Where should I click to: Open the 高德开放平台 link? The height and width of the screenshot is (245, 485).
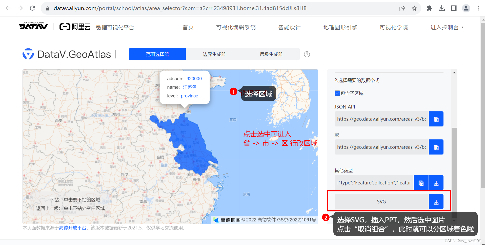tap(73, 228)
